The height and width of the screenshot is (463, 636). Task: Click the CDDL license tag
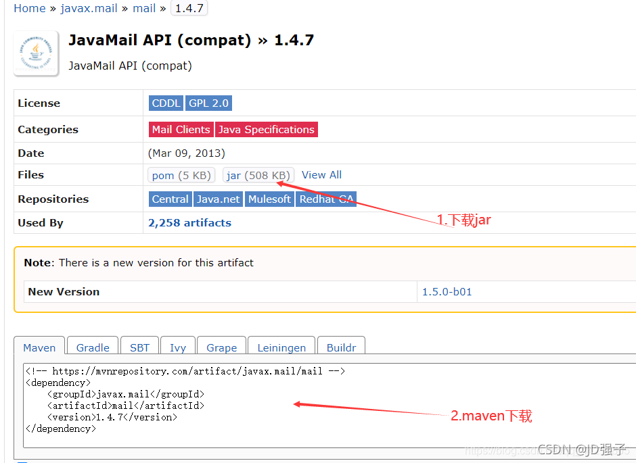[166, 103]
